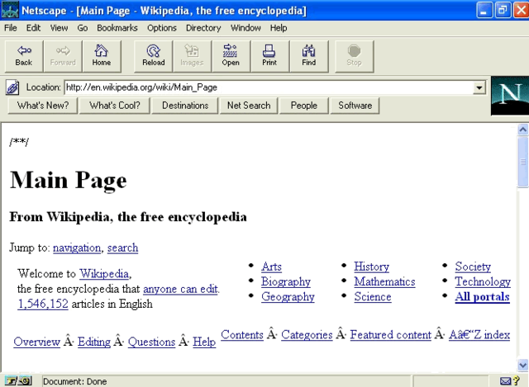This screenshot has height=387, width=529.
Task: Click the Netscape N logo
Action: pyautogui.click(x=510, y=96)
